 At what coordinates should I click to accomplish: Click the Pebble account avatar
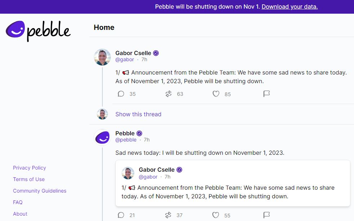[102, 137]
